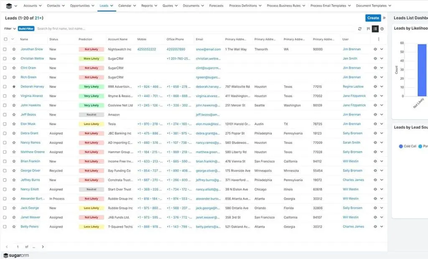428x259 pixels.
Task: Star the Betty Peters lead
Action: coord(14,227)
